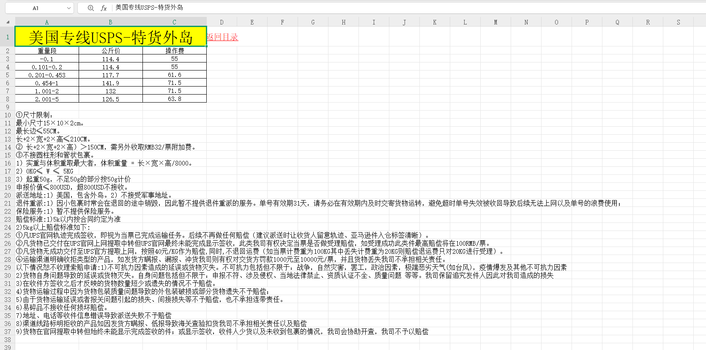706x350 pixels.
Task: Click the Name Box showing A1
Action: pyautogui.click(x=36, y=8)
